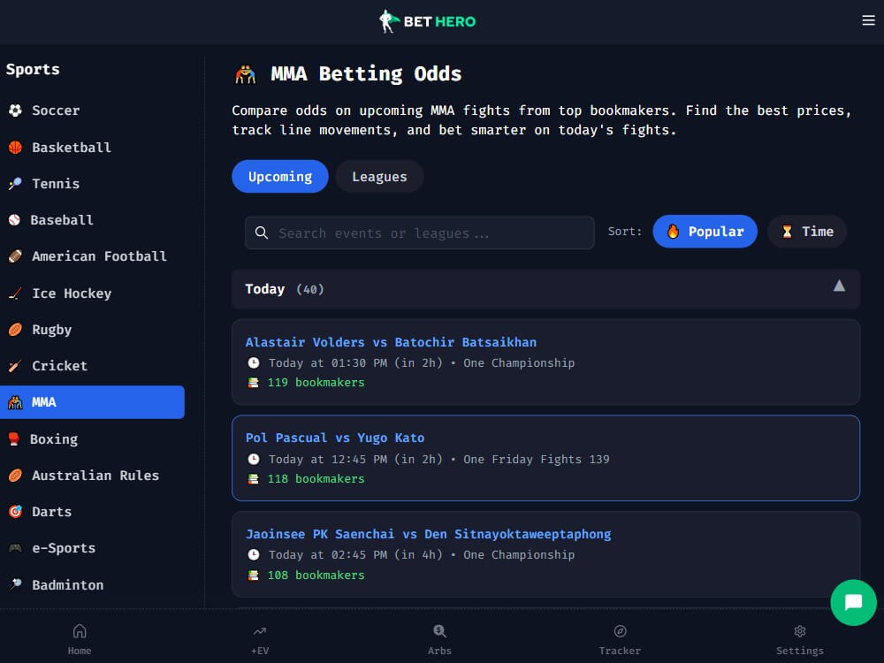
Task: Toggle sorting by Time
Action: [x=806, y=231]
